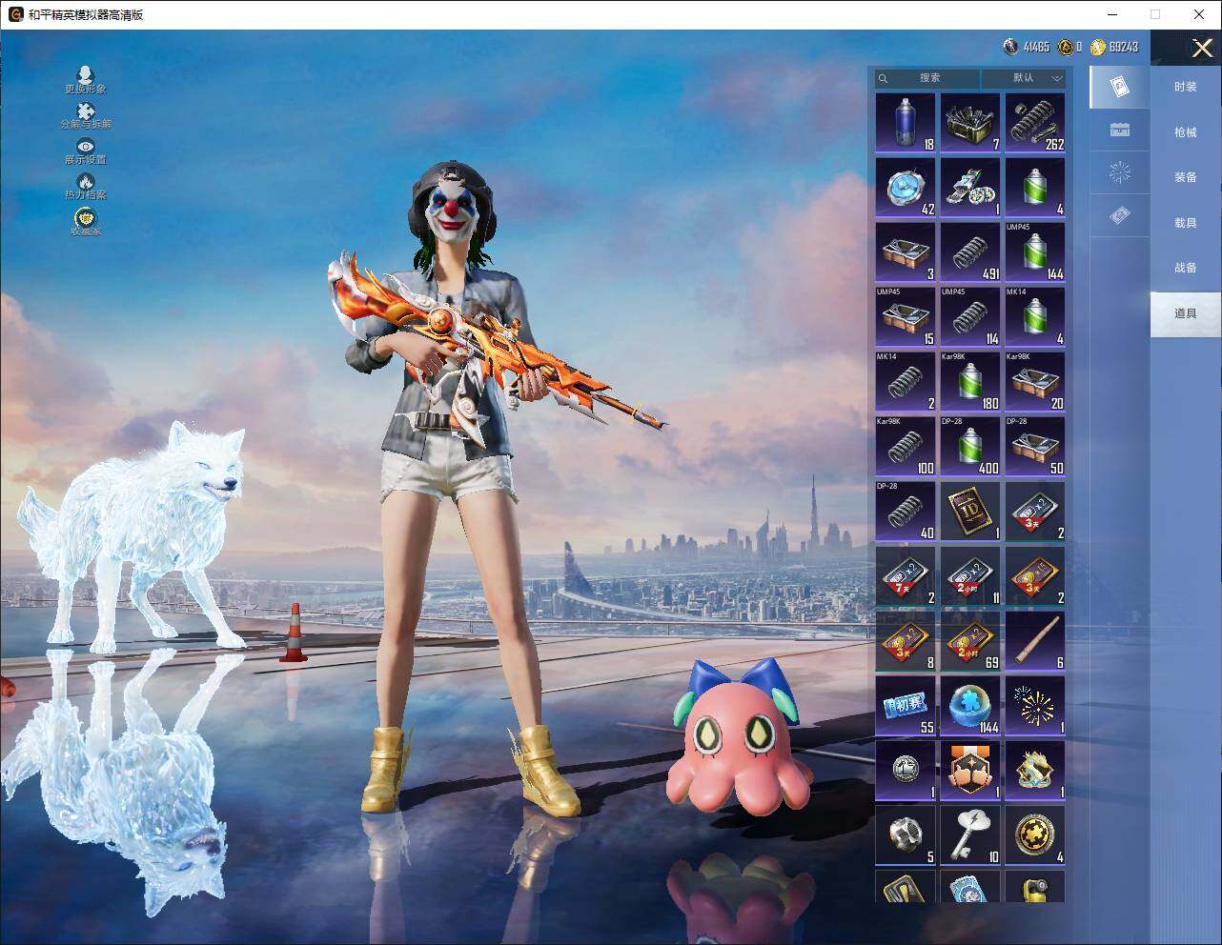Select the silver key item with count 10
This screenshot has width=1222, height=945.
click(x=970, y=835)
